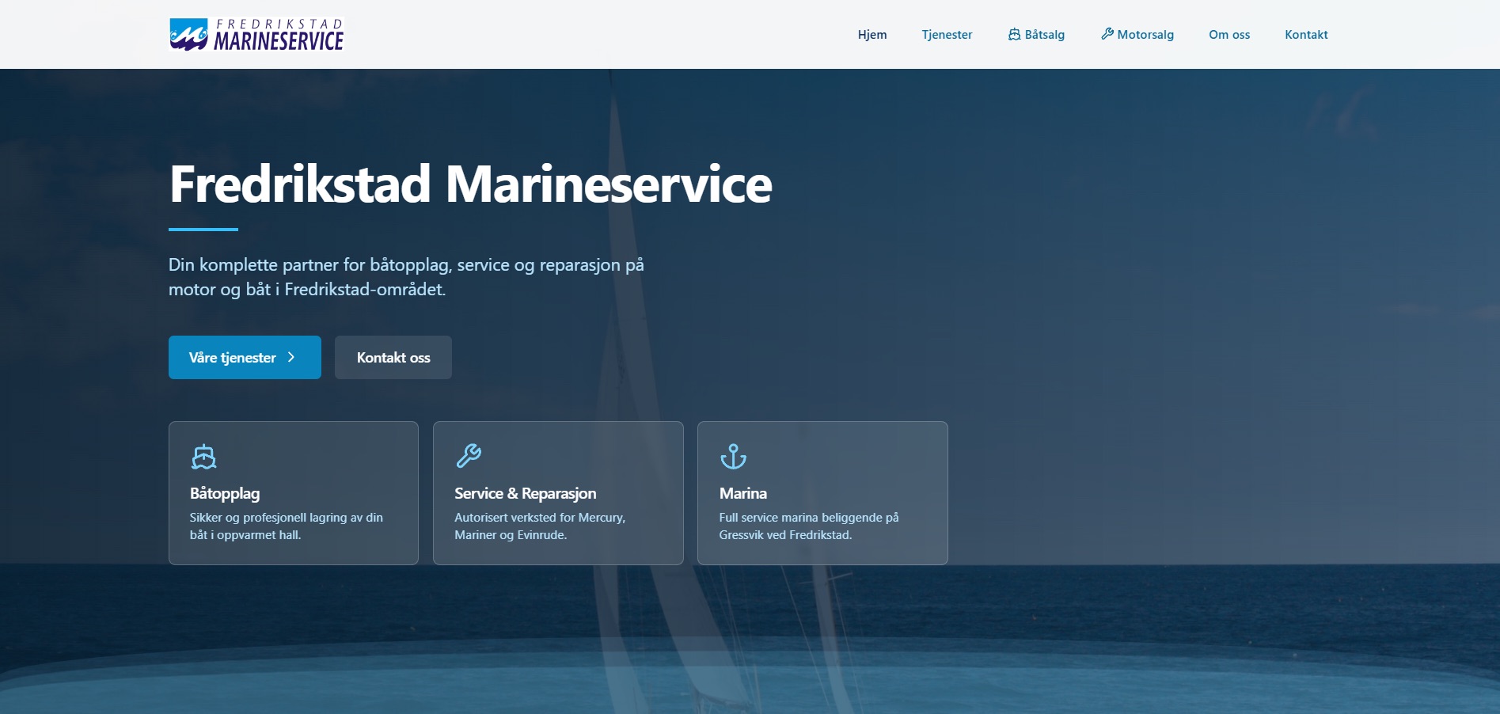Click the wave symbol in the company logo
Image resolution: width=1500 pixels, height=714 pixels.
tap(188, 34)
